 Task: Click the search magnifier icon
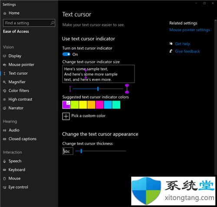52,23
